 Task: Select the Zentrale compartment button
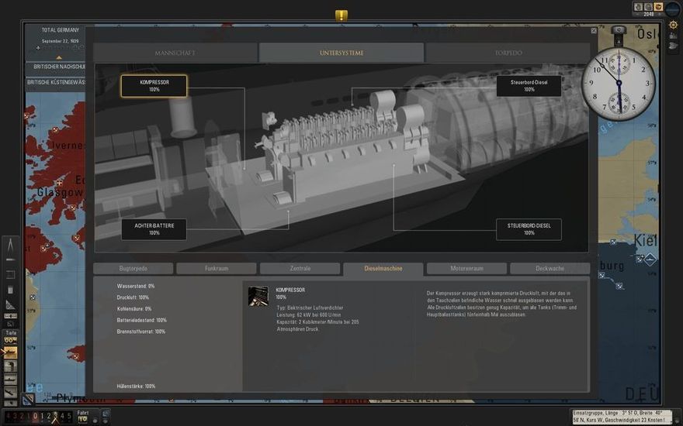point(300,269)
